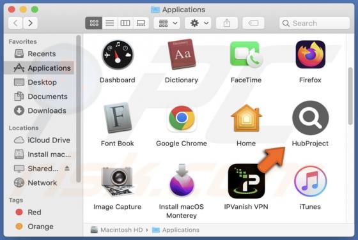Click the Edit Tags toolbar button
The image size is (358, 240).
point(253,23)
